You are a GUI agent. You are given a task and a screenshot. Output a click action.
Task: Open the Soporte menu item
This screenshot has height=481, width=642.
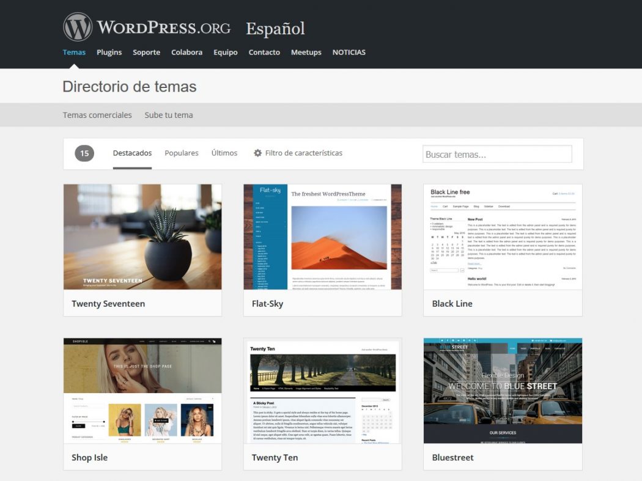pyautogui.click(x=146, y=52)
